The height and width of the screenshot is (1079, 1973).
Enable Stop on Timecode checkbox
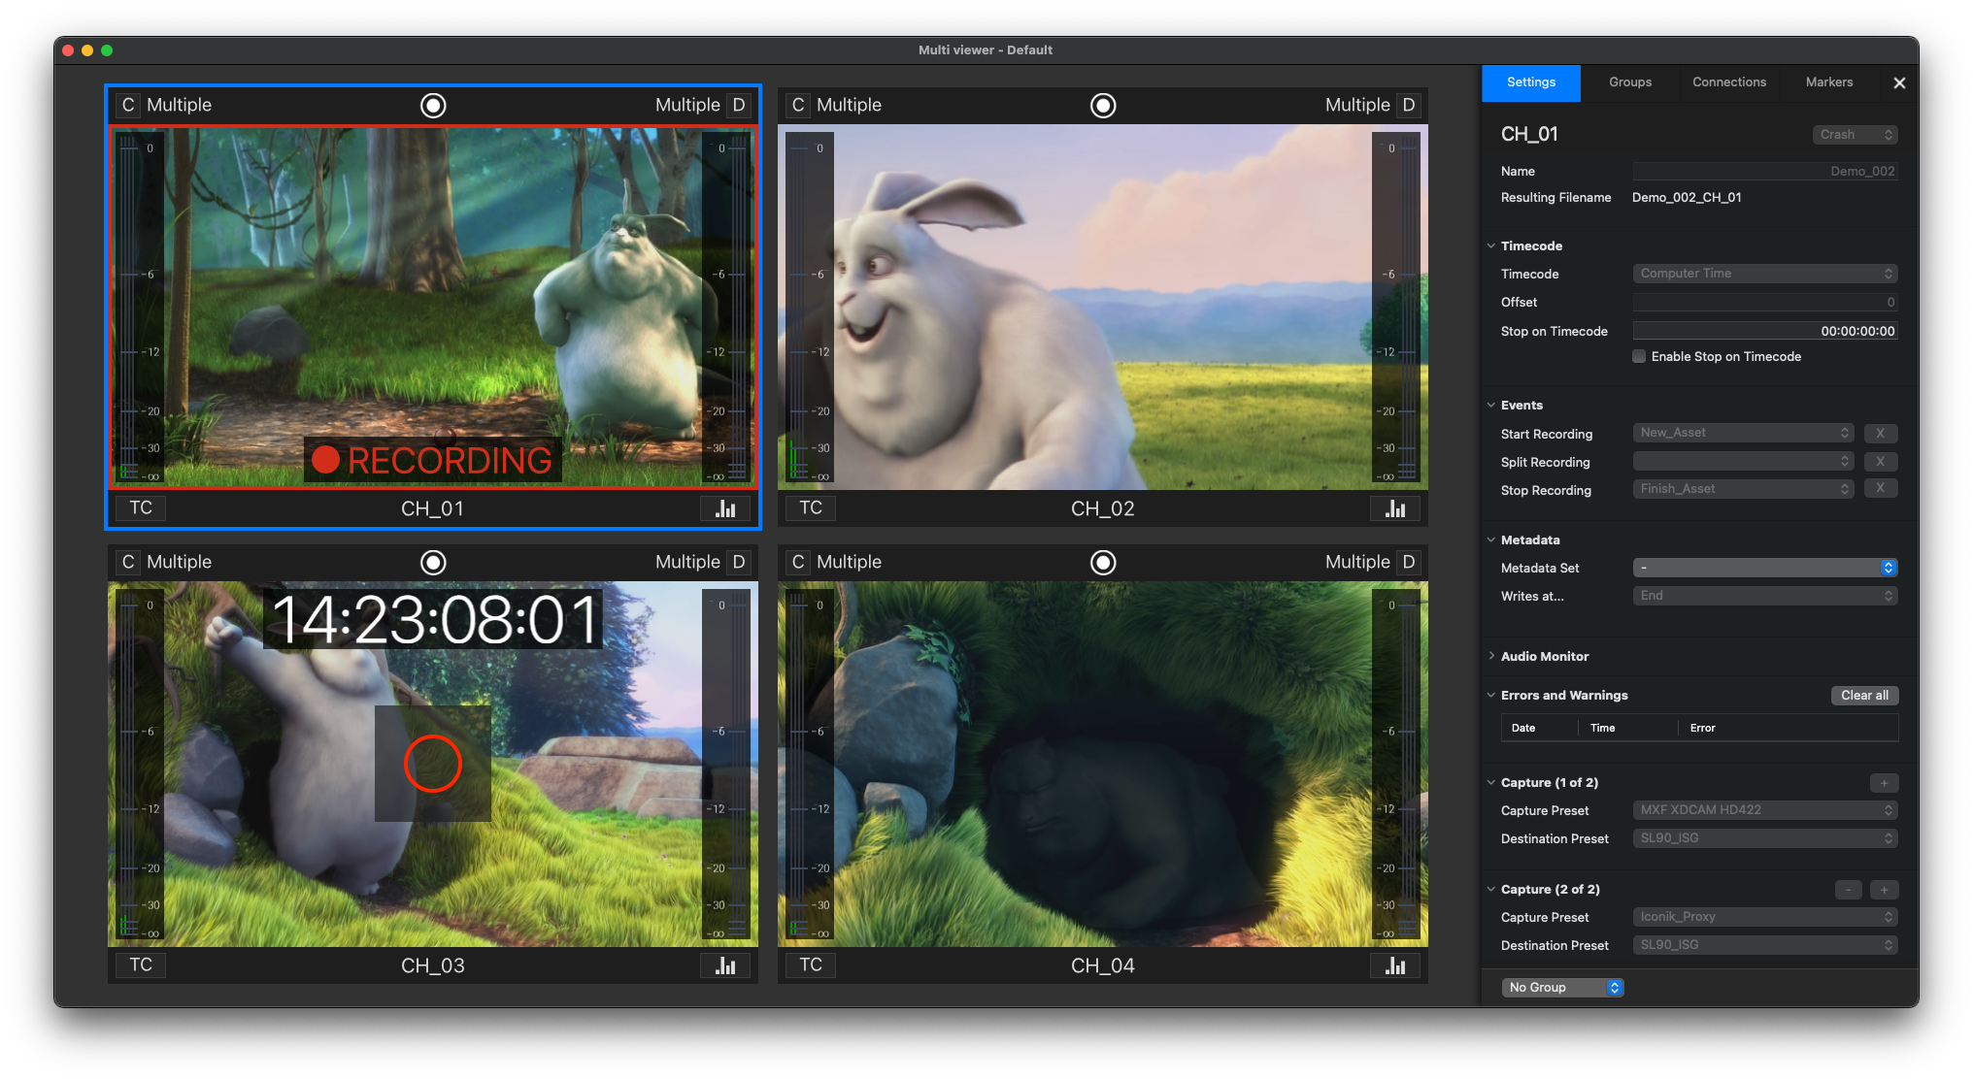coord(1639,356)
